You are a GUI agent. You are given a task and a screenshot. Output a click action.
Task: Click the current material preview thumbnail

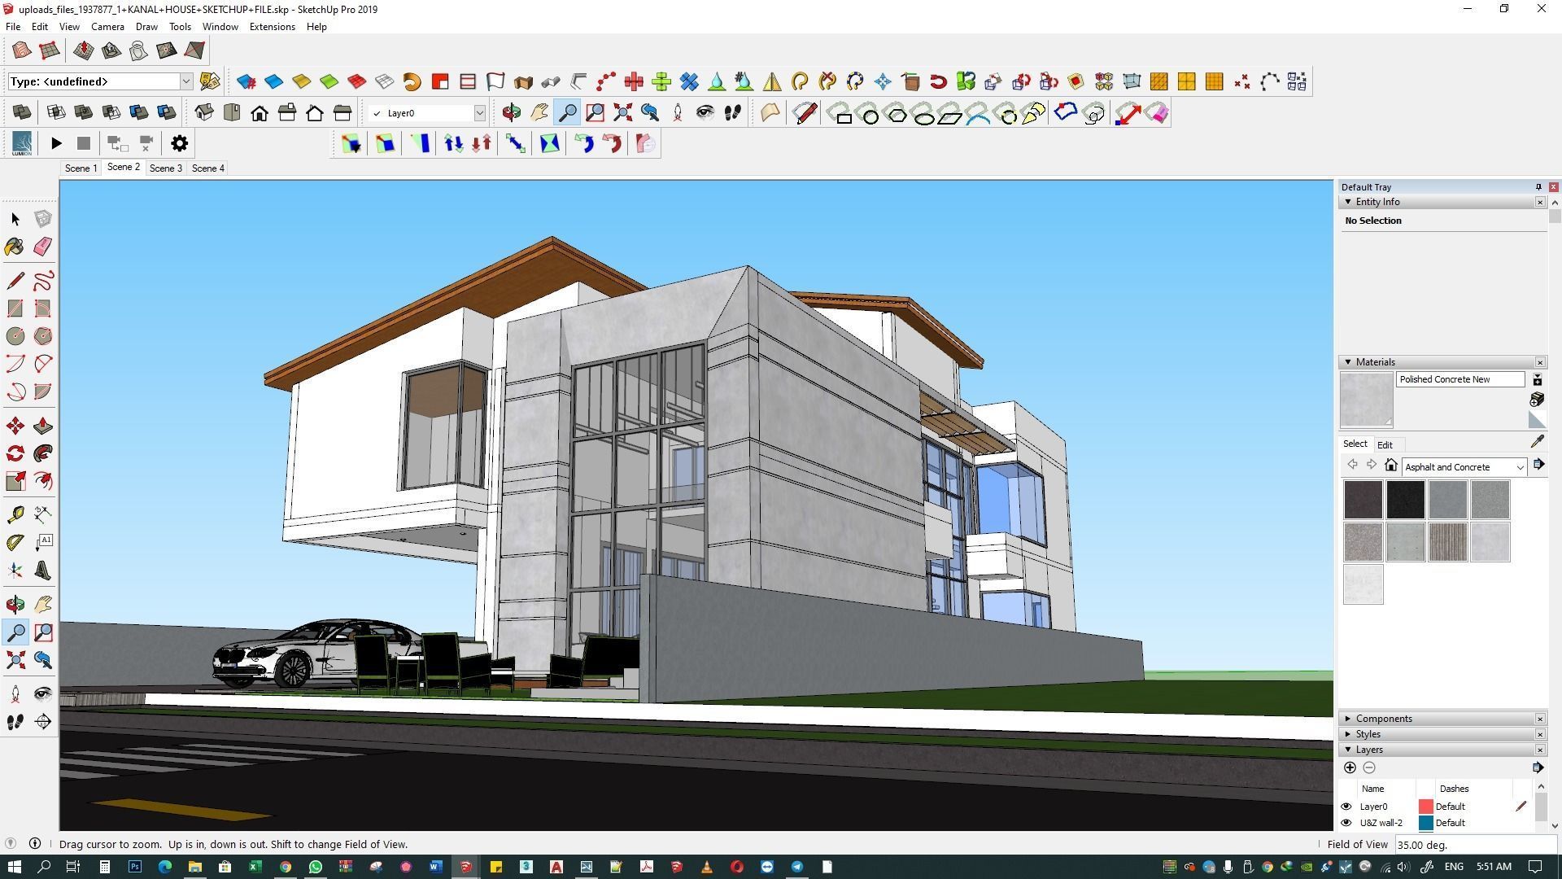[1366, 400]
